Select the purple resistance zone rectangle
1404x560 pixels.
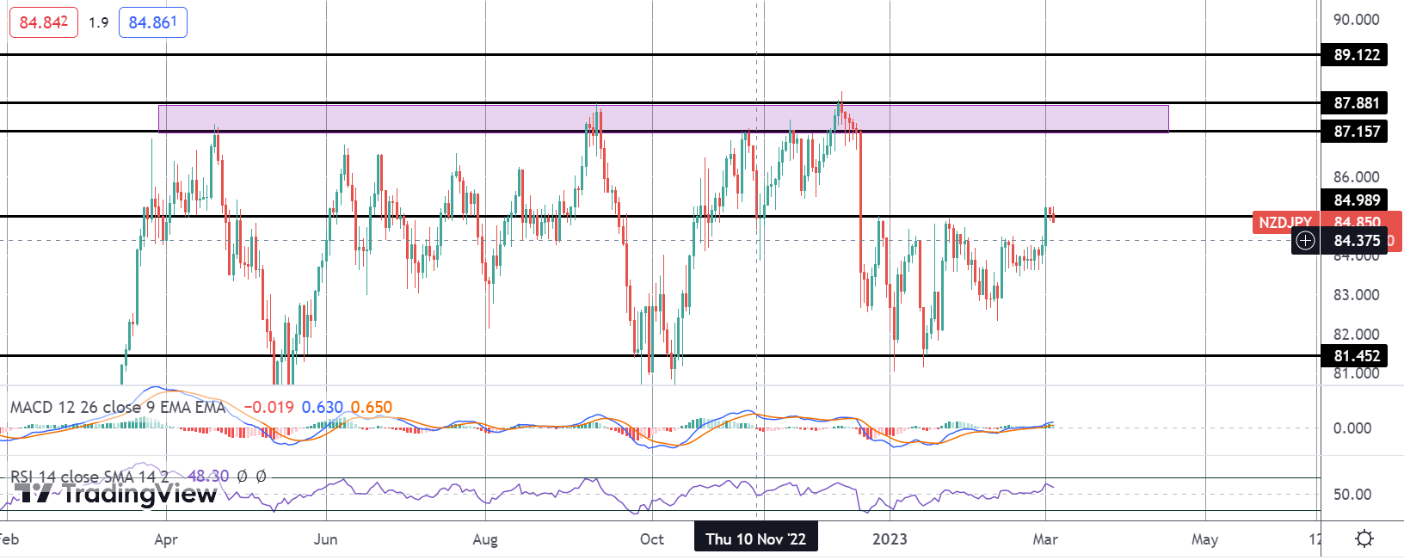click(663, 119)
